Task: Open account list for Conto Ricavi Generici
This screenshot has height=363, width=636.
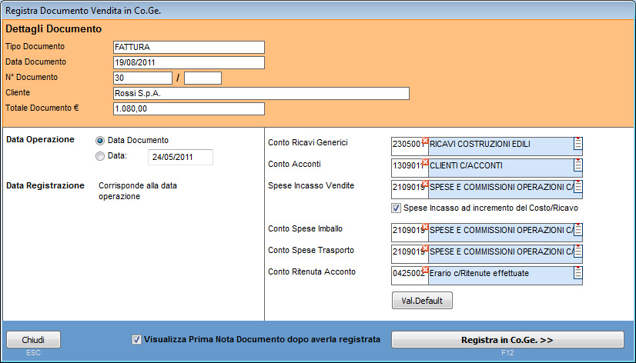Action: [x=577, y=144]
